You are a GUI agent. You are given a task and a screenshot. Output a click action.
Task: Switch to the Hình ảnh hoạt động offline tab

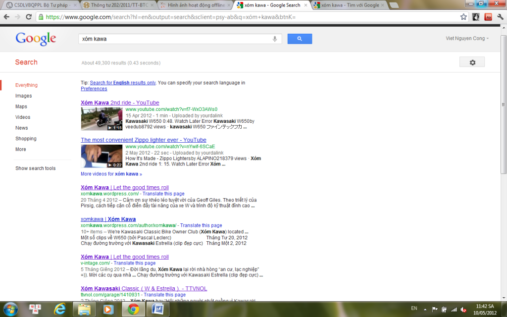pyautogui.click(x=195, y=5)
